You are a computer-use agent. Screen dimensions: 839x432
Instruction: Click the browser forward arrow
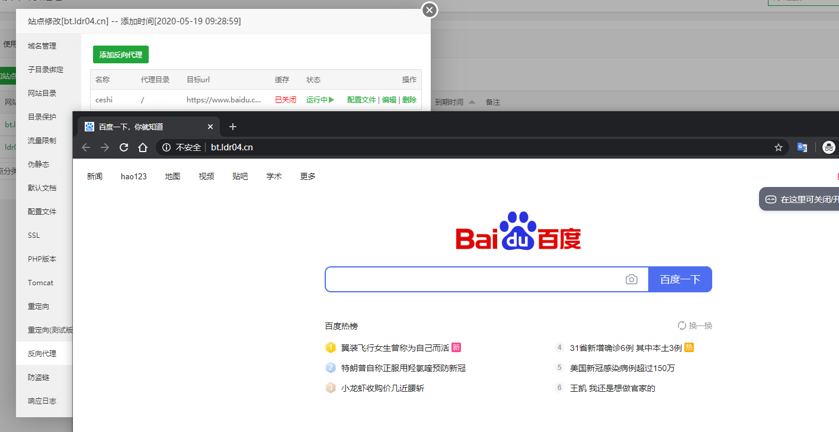[x=105, y=147]
